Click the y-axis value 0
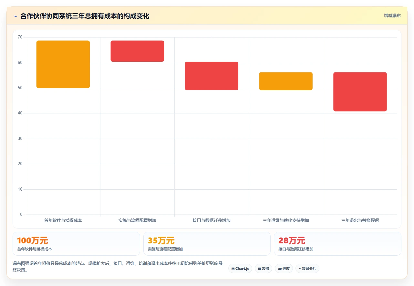Viewport: 414px width, 286px height. tap(21, 215)
